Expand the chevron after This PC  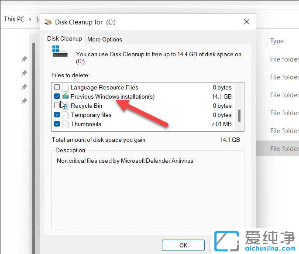coord(30,19)
